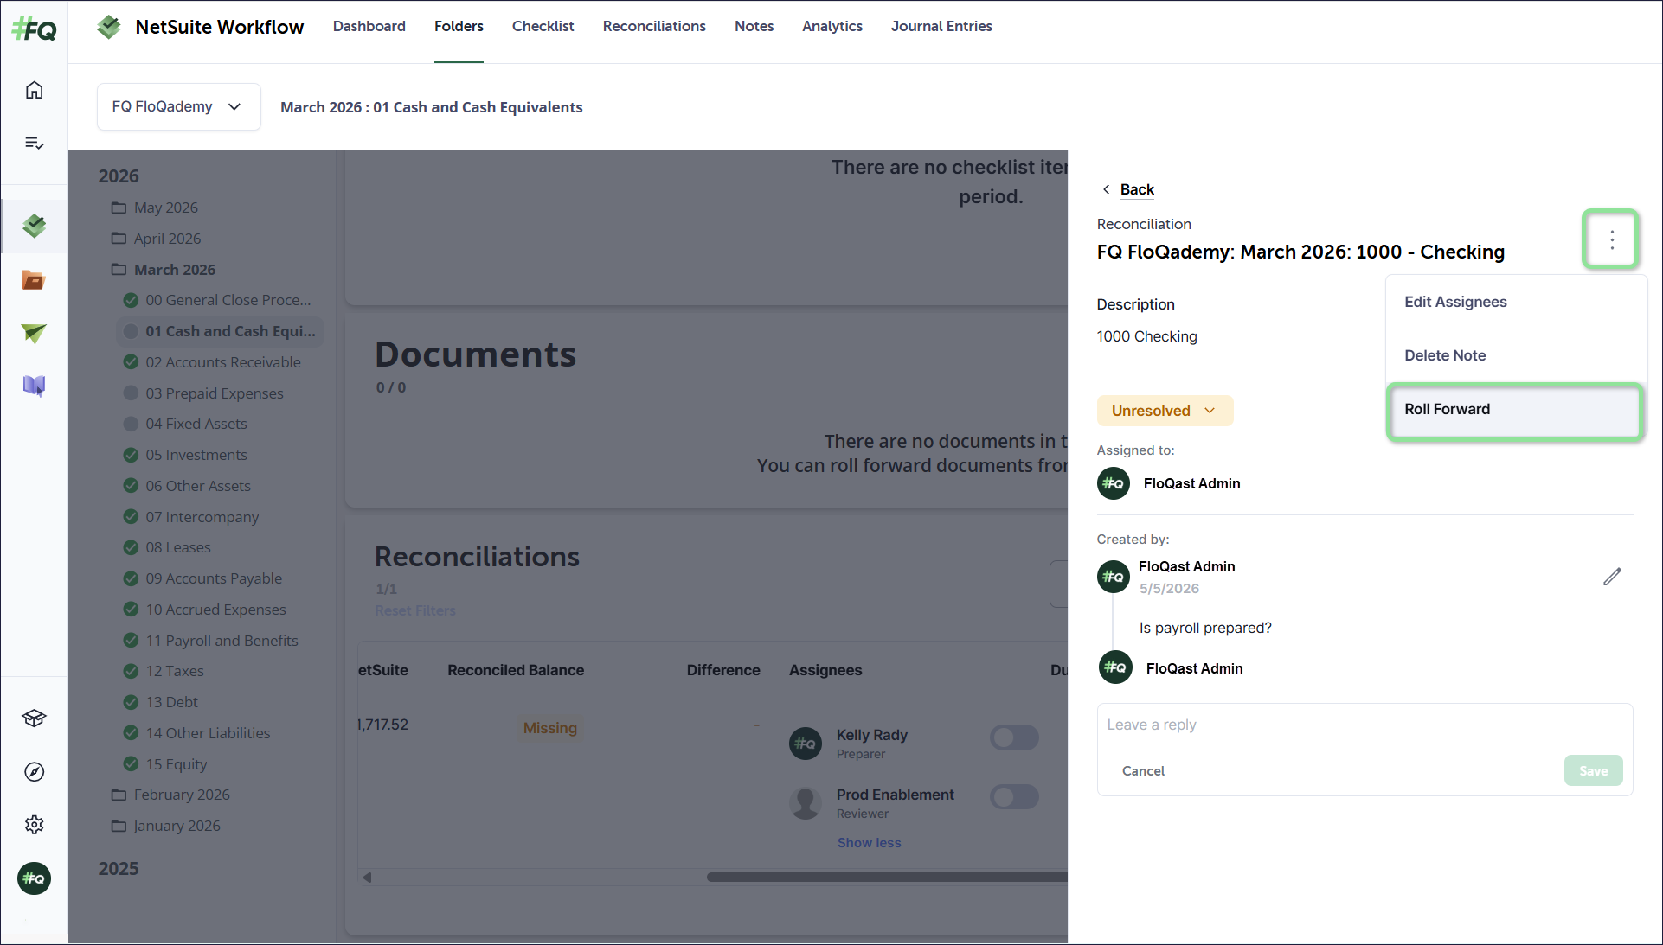
Task: Toggle Kelly Rady's Preparer sign-off switch
Action: pyautogui.click(x=1014, y=737)
